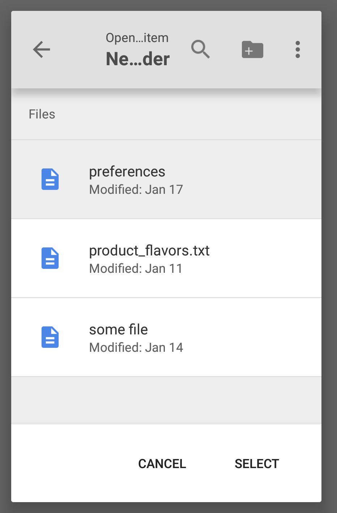
Task: Select the product_flavors.txt file name
Action: pos(149,250)
